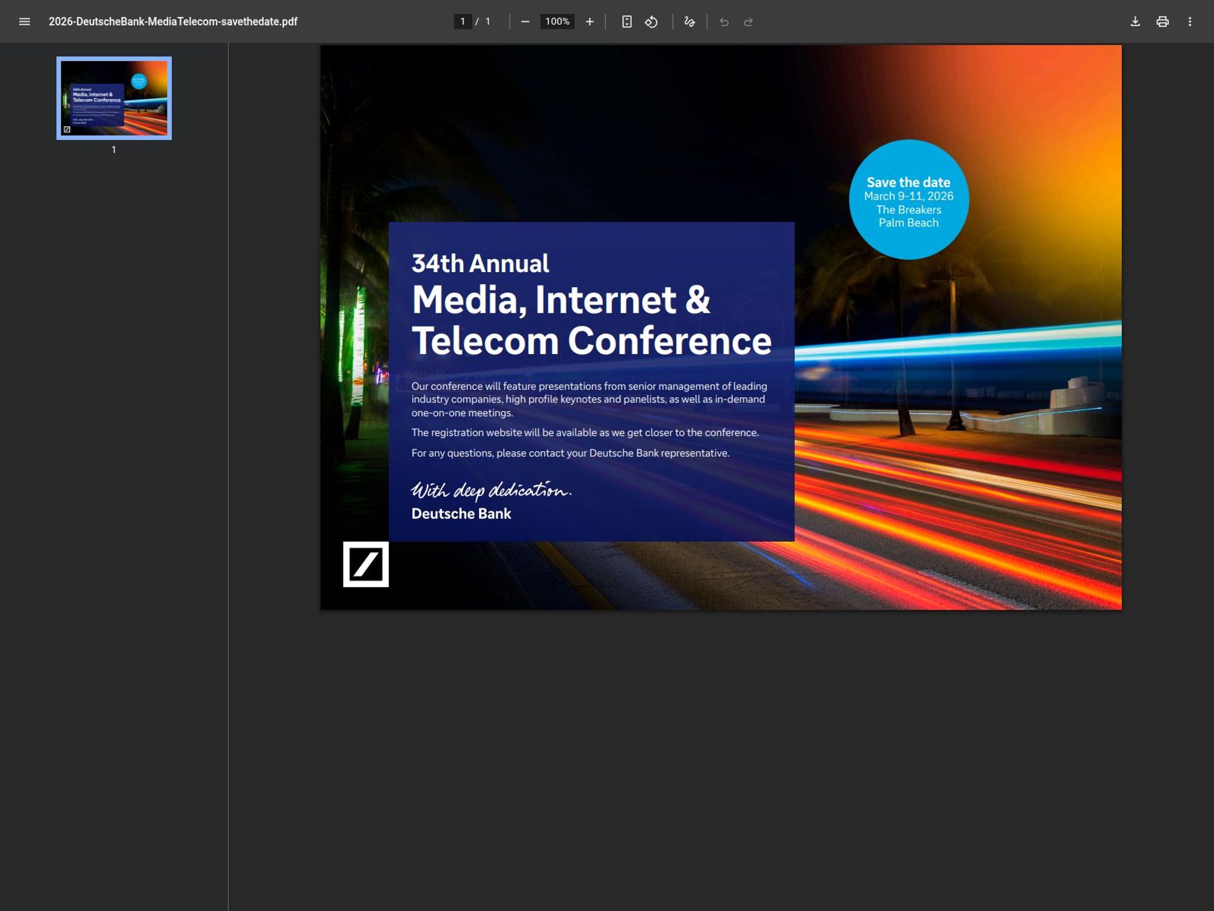1214x911 pixels.
Task: Select the page 1 thumbnail in the sidebar
Action: (113, 98)
